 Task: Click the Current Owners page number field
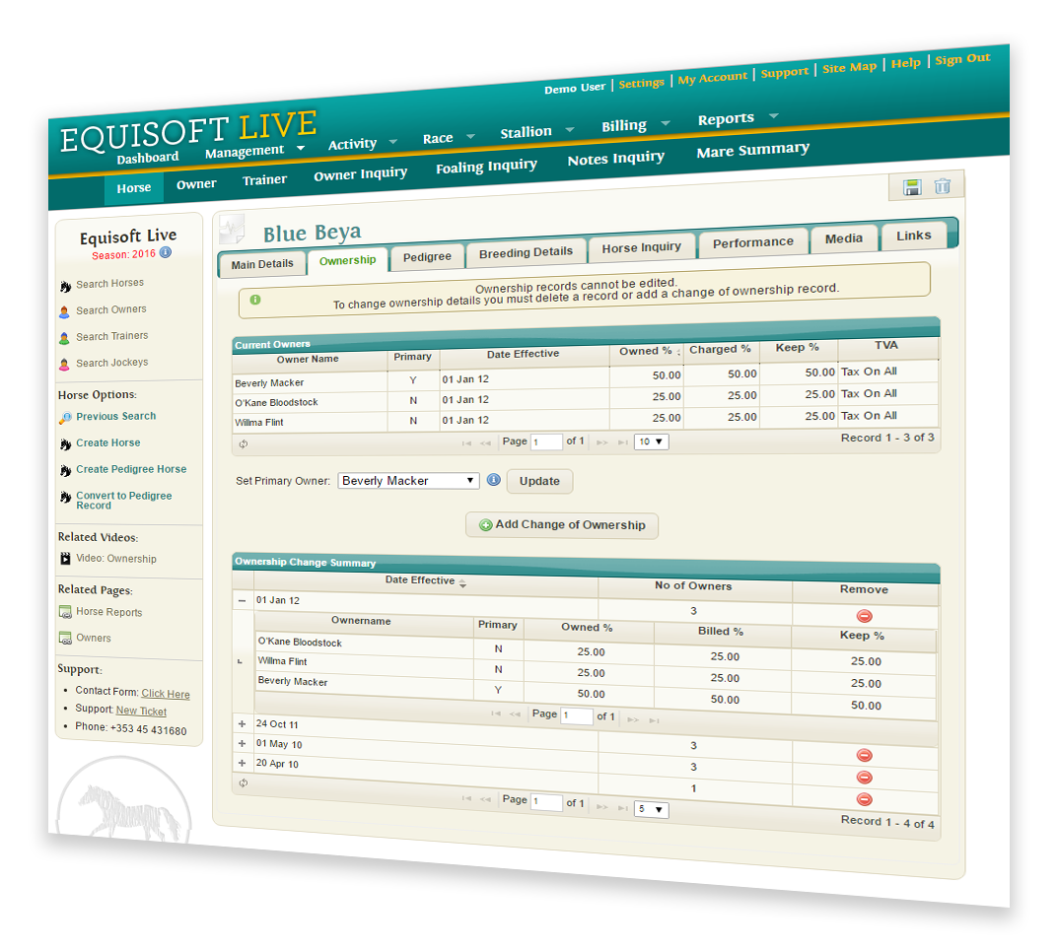pos(546,442)
